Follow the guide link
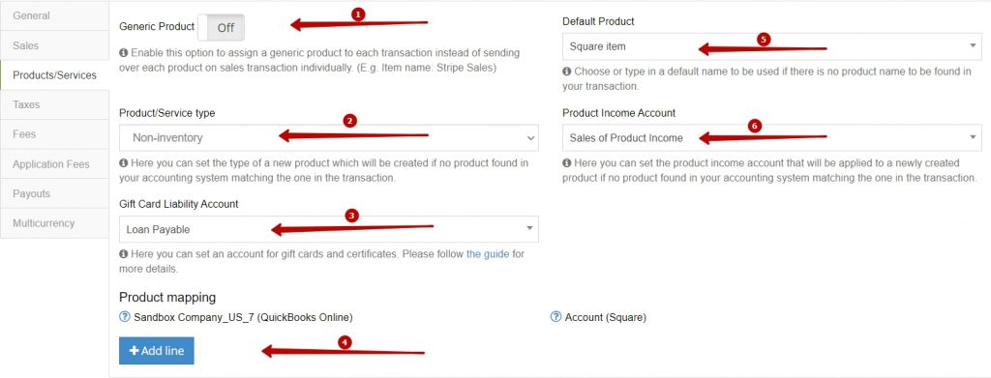This screenshot has height=378, width=991. pos(488,254)
